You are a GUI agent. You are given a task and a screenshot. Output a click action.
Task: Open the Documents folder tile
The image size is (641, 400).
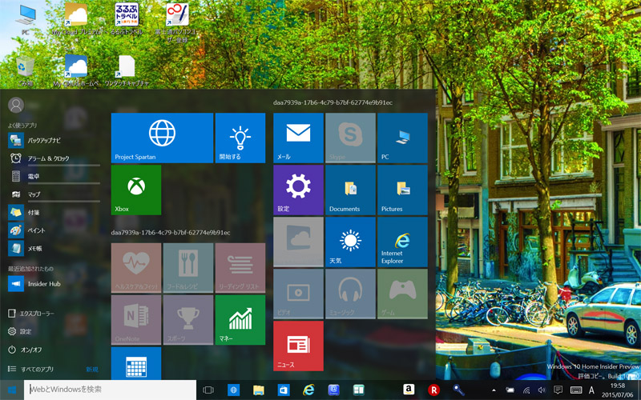pyautogui.click(x=350, y=190)
